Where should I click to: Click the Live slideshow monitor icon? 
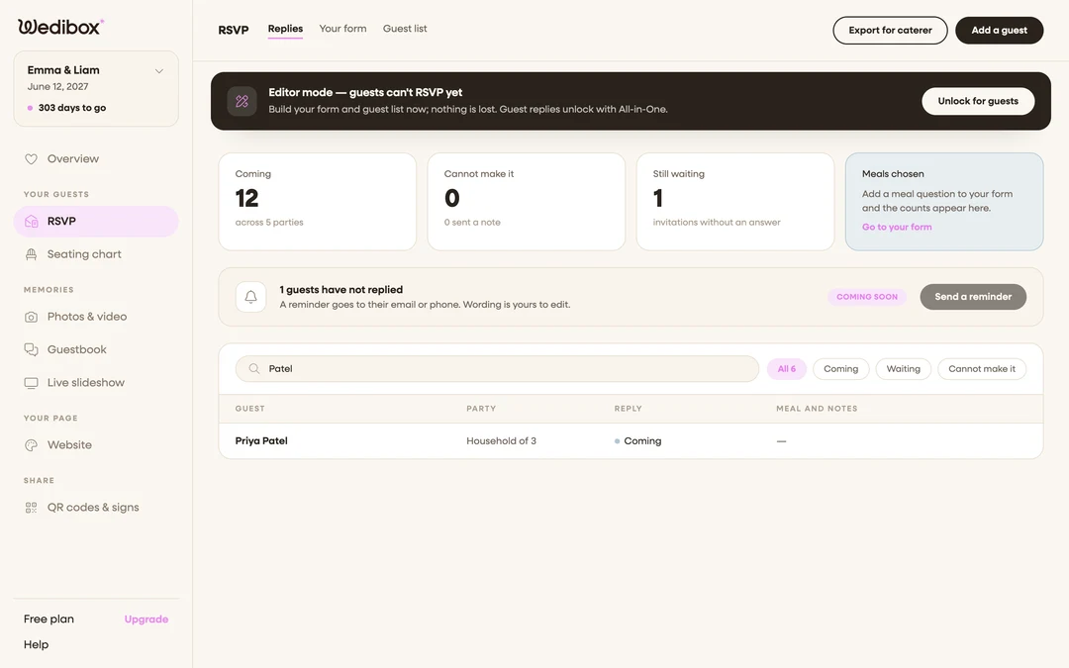(x=32, y=383)
